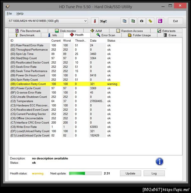Click the purple download arrow icon
191x193 pixels.
coord(160,21)
